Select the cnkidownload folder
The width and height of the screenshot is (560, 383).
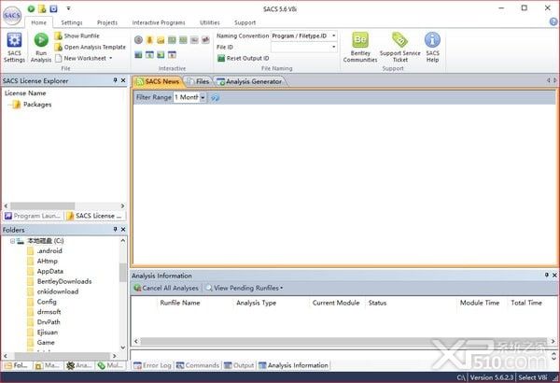tap(58, 291)
